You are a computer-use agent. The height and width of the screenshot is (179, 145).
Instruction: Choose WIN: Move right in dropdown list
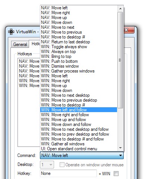pos(79,81)
